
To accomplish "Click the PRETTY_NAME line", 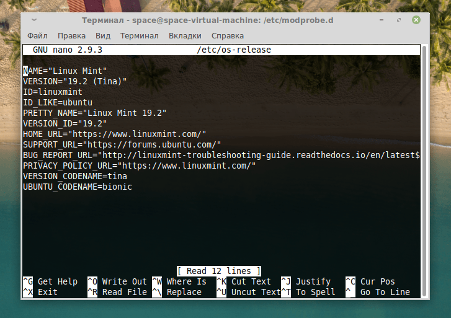I will (95, 113).
